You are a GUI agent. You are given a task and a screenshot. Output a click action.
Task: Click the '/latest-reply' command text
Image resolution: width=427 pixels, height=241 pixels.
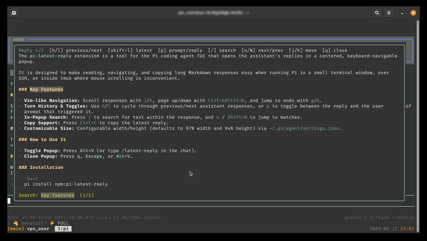140,151
